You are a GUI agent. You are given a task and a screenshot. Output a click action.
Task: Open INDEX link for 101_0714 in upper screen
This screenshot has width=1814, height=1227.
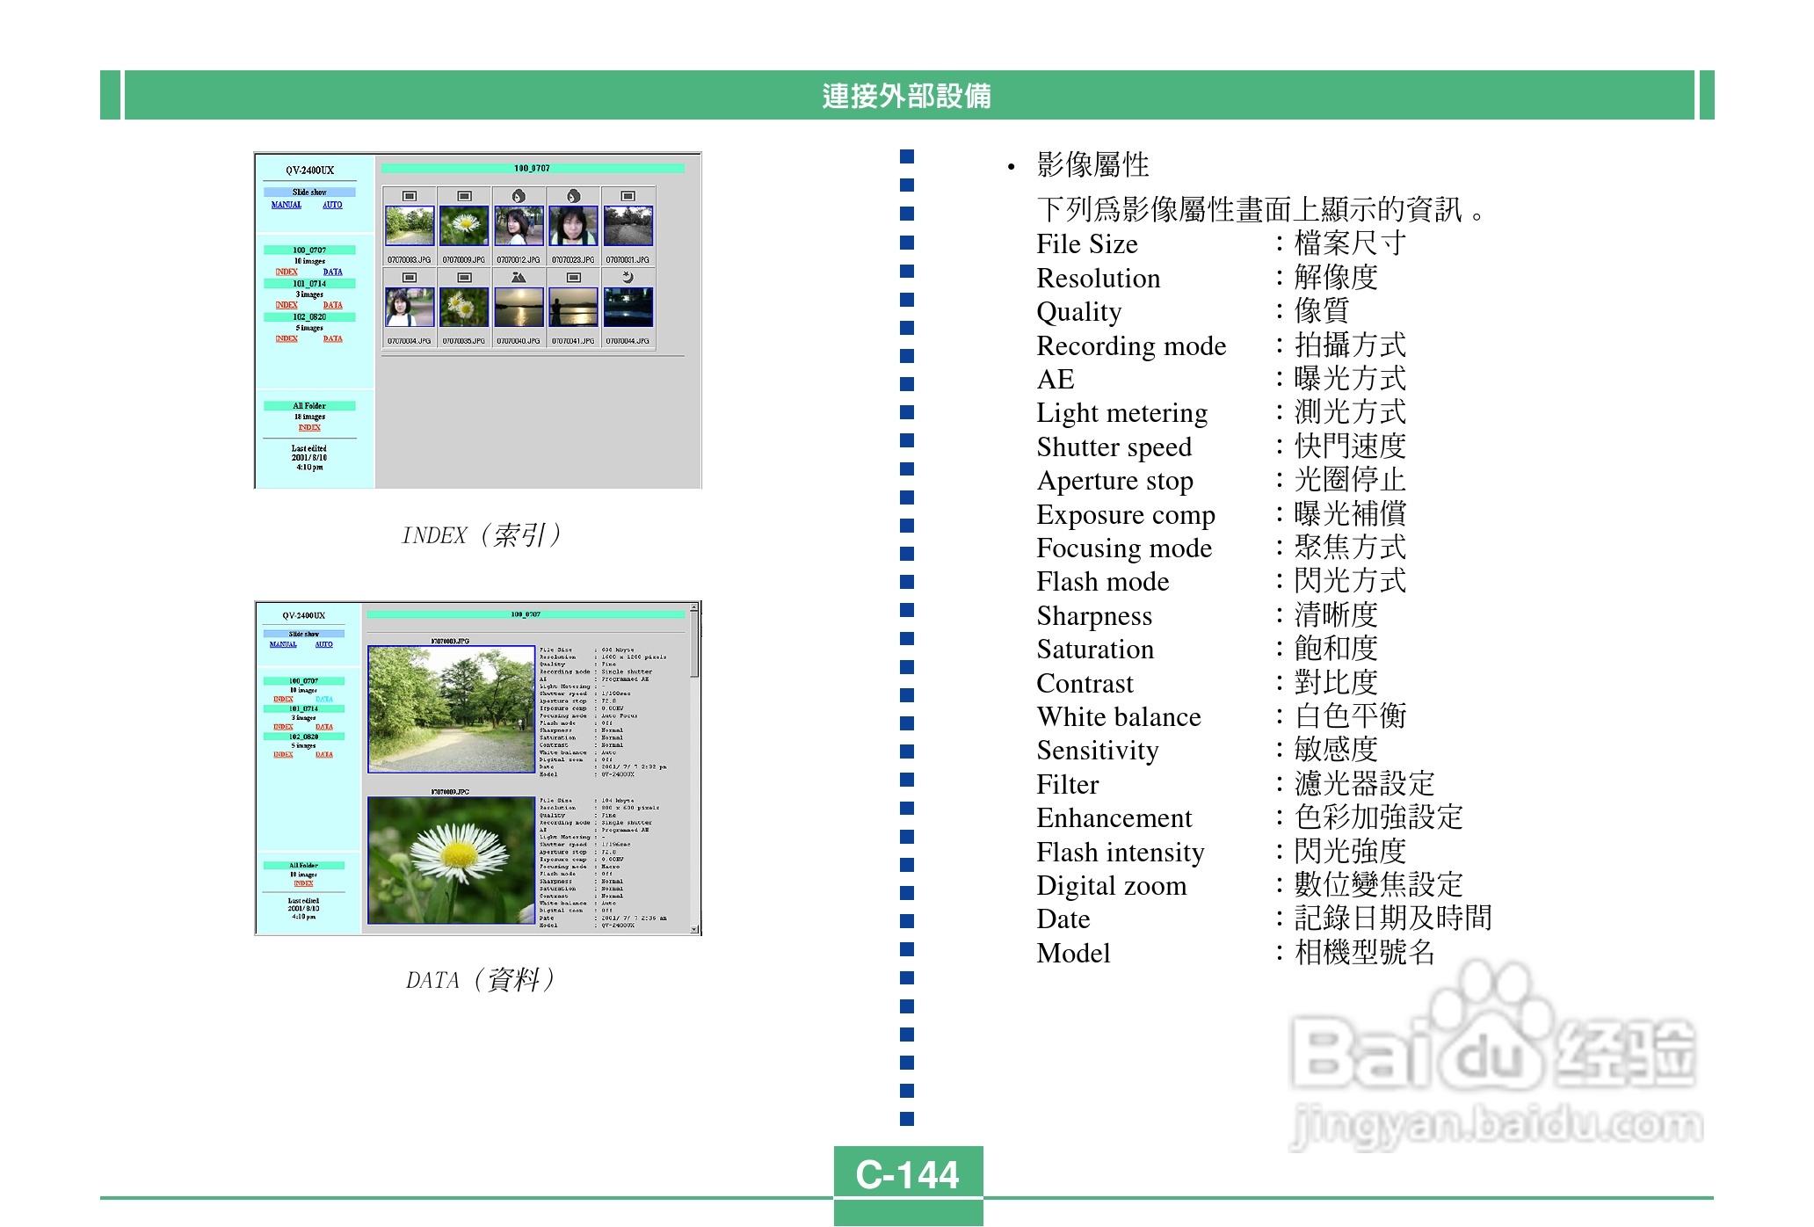pos(287,305)
